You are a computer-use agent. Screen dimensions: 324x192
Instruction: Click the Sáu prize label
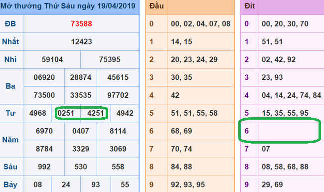(x=10, y=167)
